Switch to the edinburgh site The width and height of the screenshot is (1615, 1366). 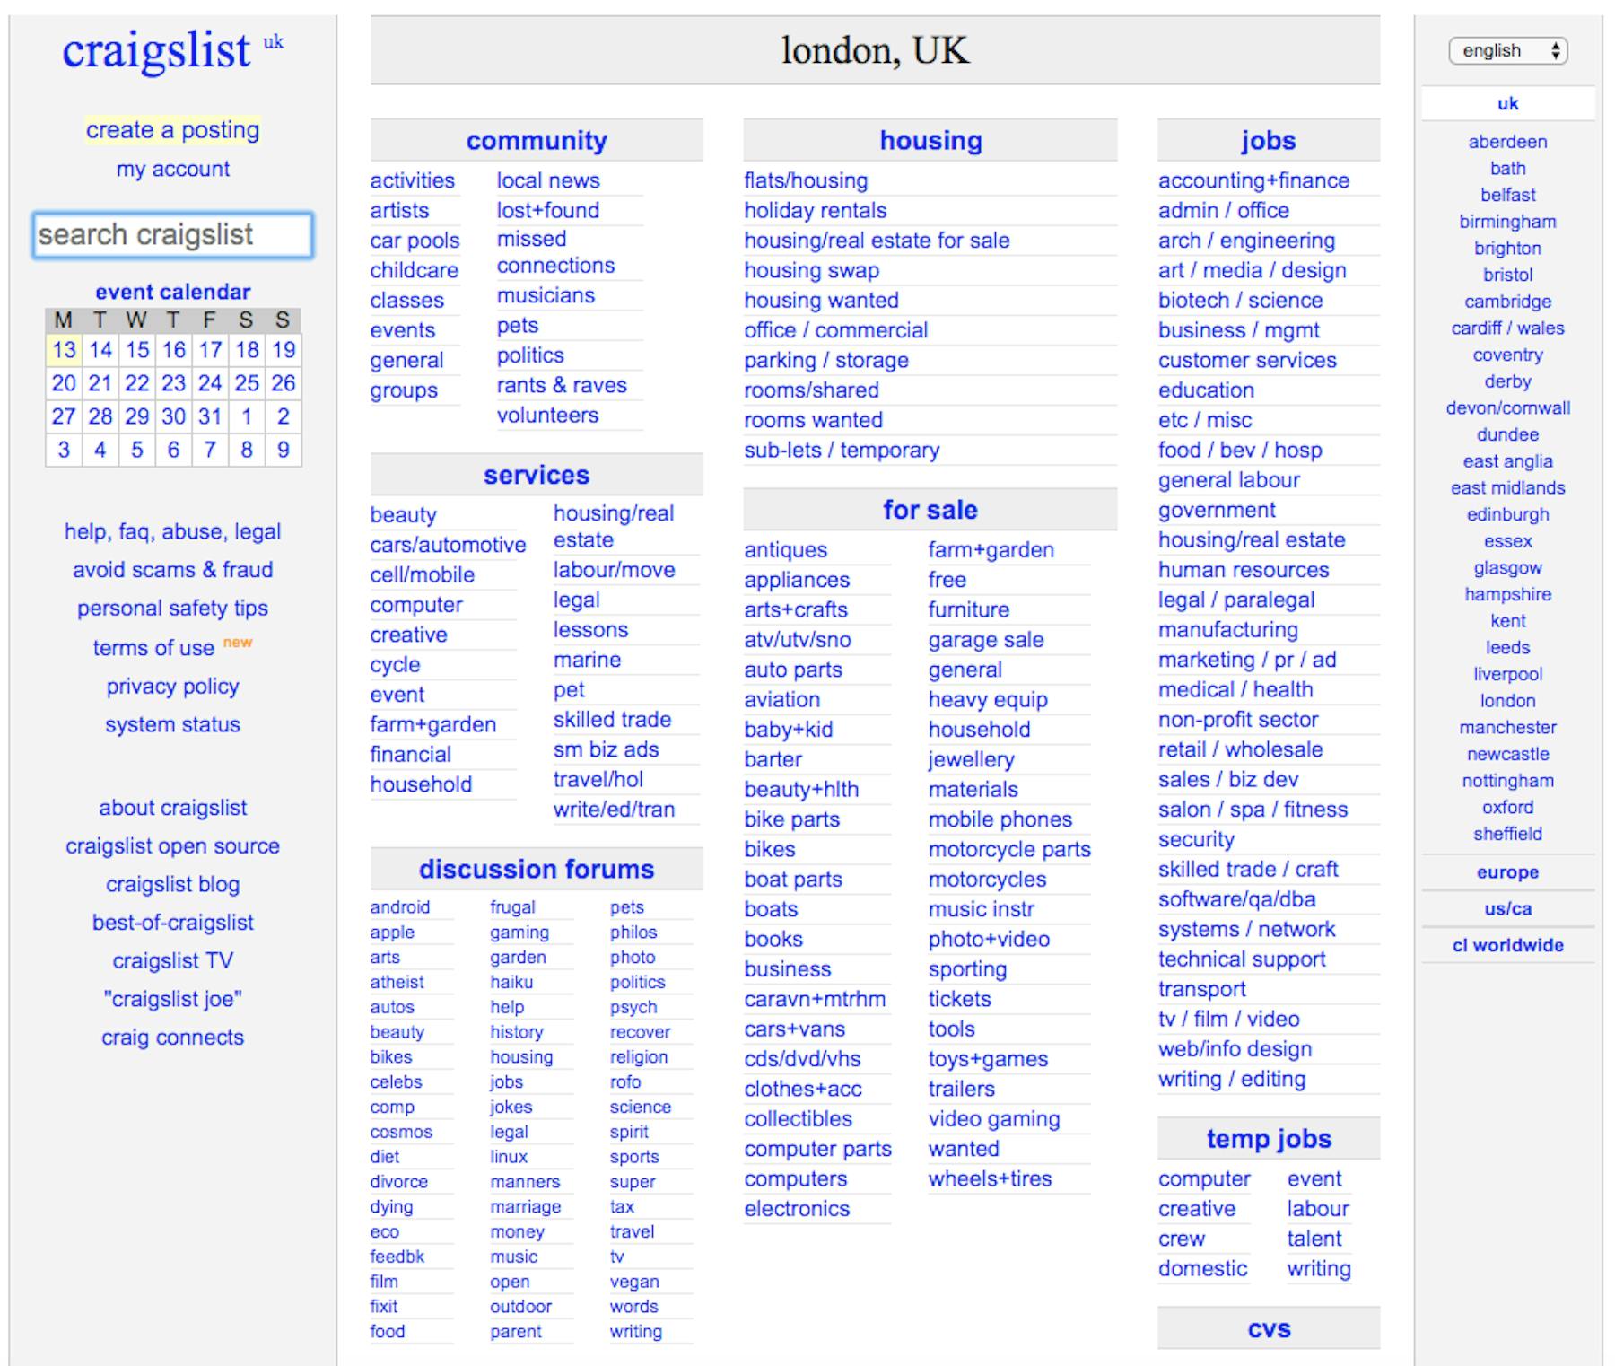point(1507,515)
